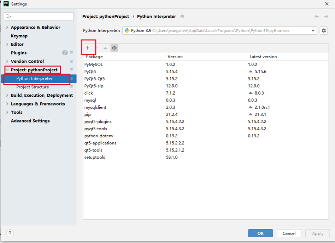The height and width of the screenshot is (243, 335).
Task: Select the qt5-applications package row
Action: [x=206, y=143]
